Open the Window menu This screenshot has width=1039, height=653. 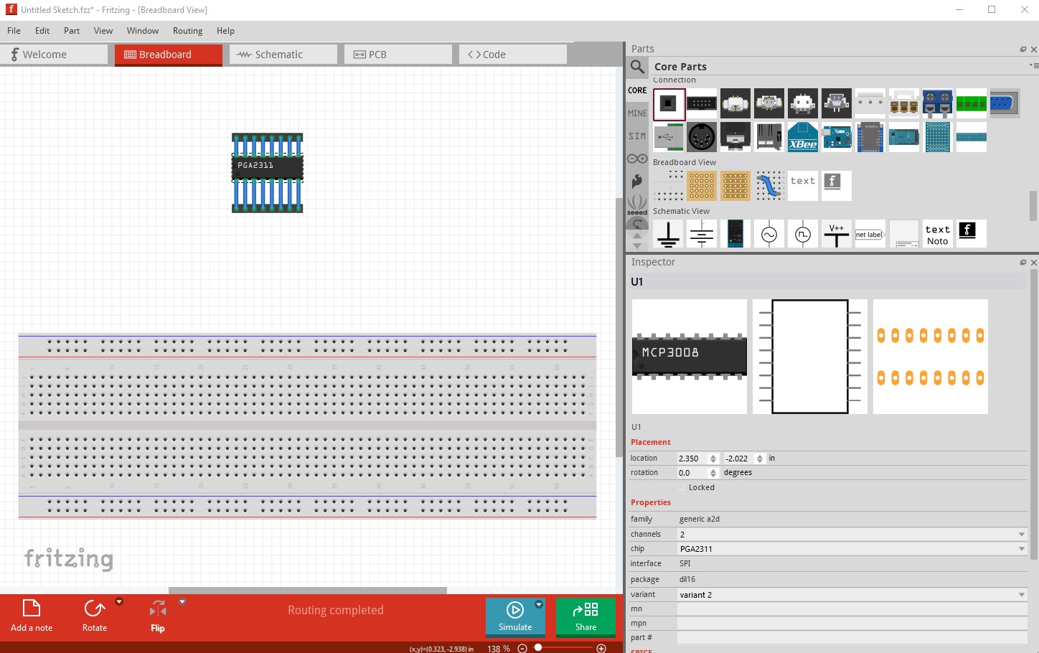[x=143, y=31]
